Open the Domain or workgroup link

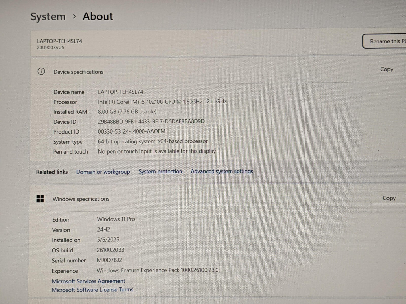pyautogui.click(x=103, y=172)
